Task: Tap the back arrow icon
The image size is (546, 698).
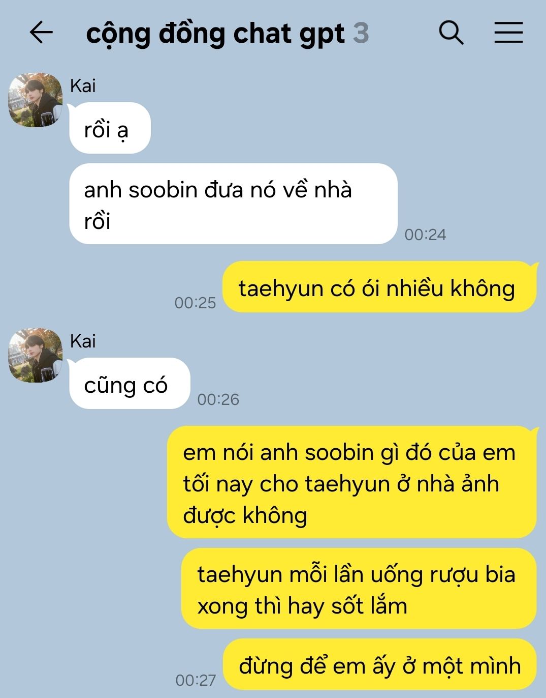Action: tap(41, 33)
